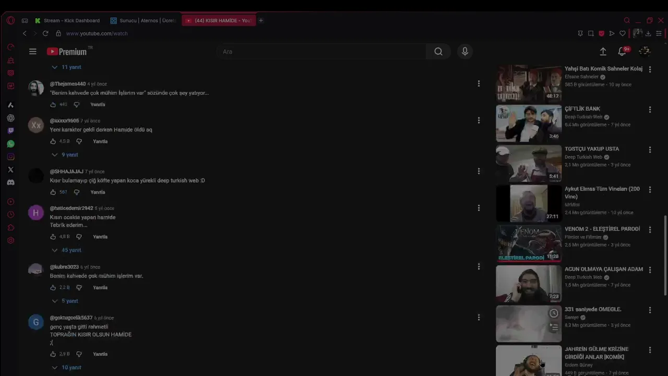
Task: Open the Opera downloads icon
Action: pos(648,33)
